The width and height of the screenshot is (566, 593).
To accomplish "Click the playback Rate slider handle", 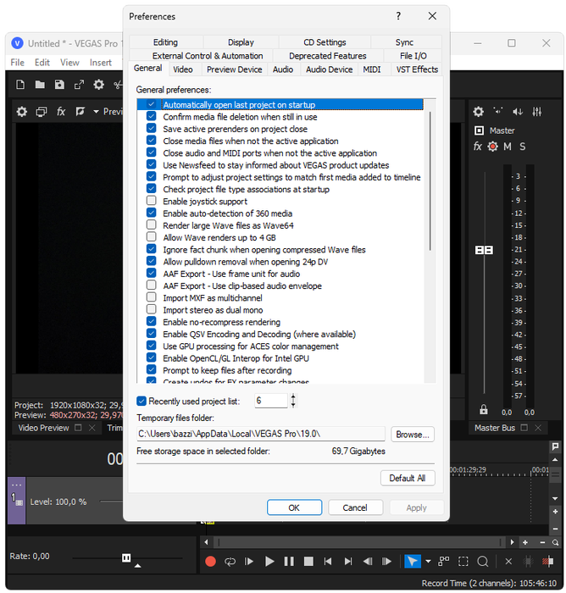I will click(126, 557).
